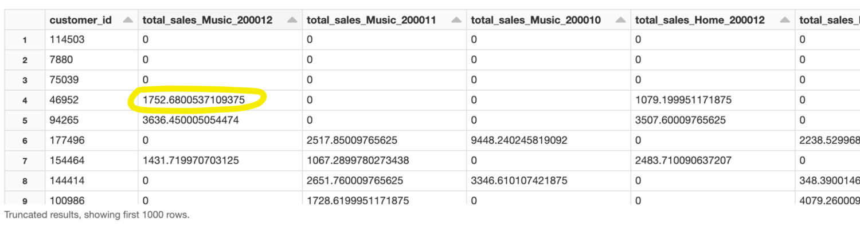Click customer ID cell 114503

67,40
